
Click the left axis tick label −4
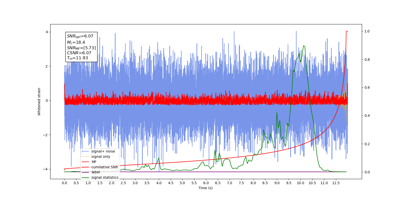coord(45,169)
